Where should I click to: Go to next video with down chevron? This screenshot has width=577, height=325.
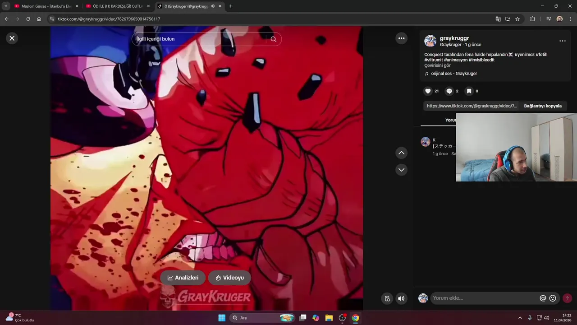click(401, 170)
